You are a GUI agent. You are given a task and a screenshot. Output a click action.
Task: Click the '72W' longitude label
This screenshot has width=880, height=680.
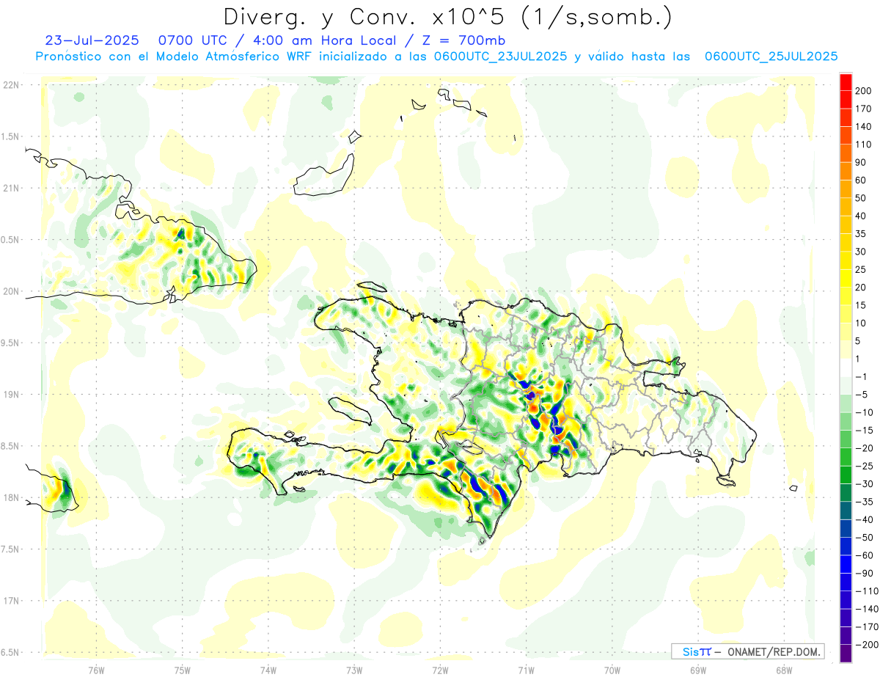pyautogui.click(x=440, y=670)
